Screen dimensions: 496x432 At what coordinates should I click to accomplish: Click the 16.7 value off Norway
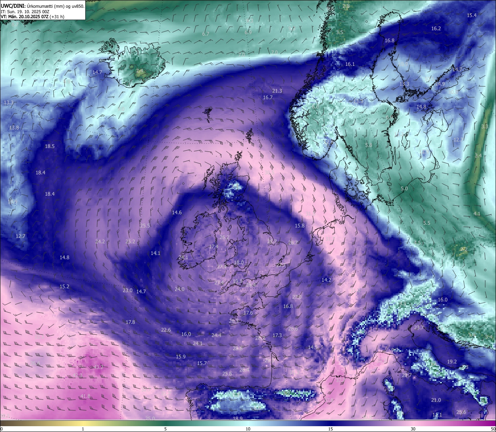tap(268, 97)
